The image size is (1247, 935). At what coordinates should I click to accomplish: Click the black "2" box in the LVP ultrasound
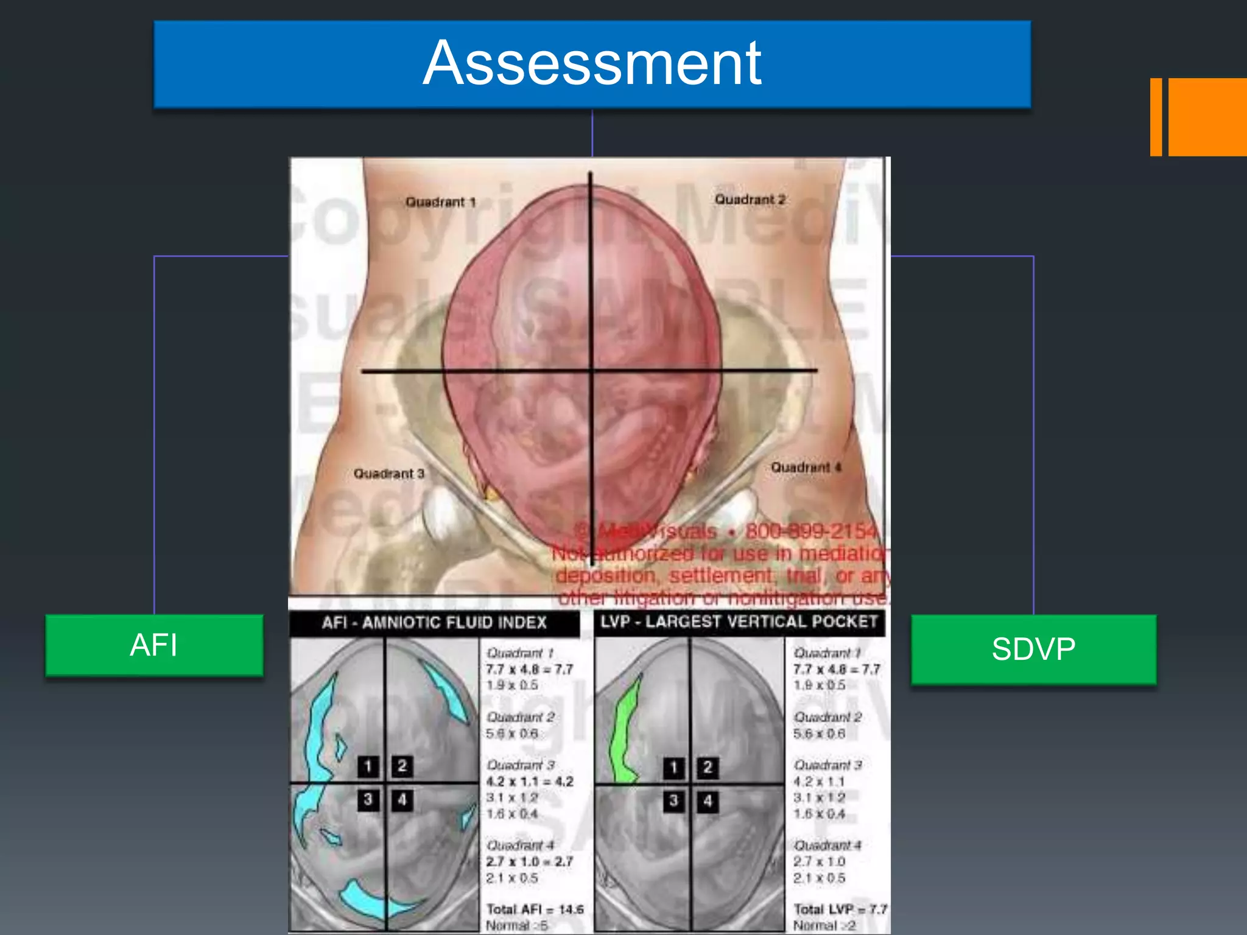click(x=708, y=768)
